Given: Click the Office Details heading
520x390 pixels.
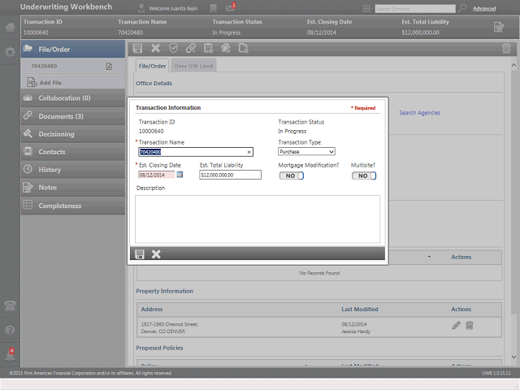Looking at the screenshot, I should coord(154,83).
